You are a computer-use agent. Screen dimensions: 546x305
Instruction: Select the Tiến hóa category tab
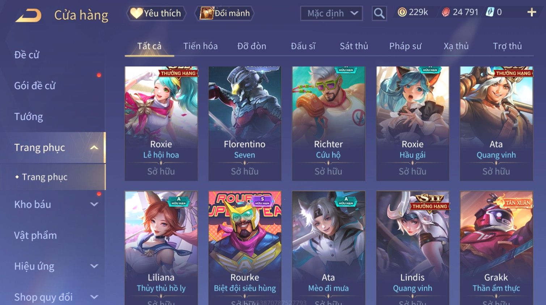pyautogui.click(x=200, y=46)
